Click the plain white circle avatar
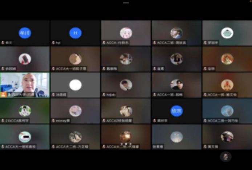252x170 pixels. pyautogui.click(x=76, y=85)
